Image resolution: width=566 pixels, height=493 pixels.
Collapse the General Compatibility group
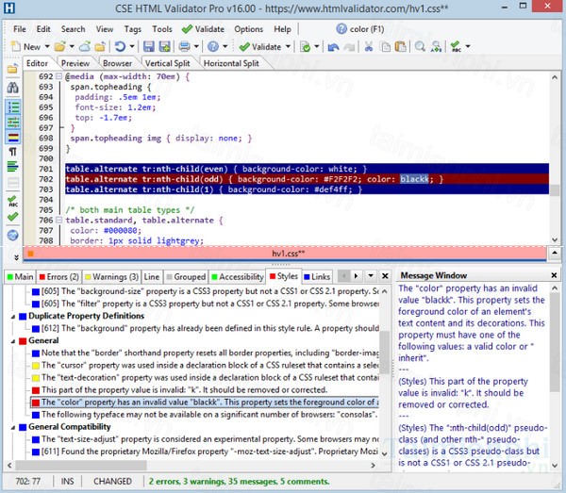tap(13, 427)
